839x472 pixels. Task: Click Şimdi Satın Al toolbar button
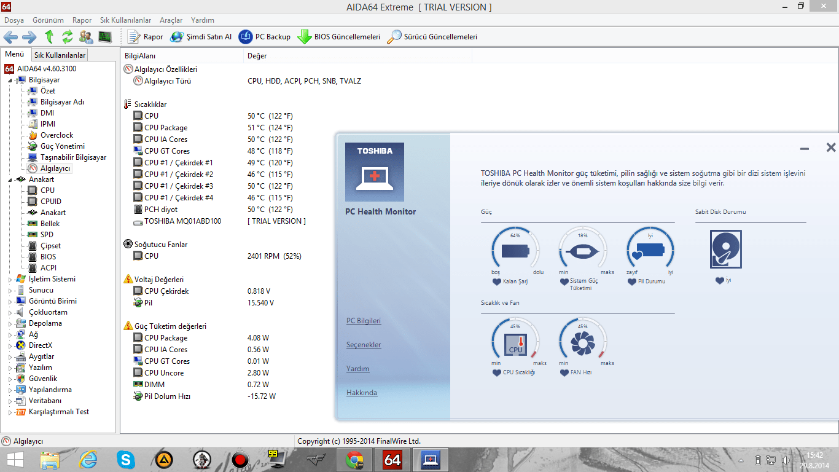(x=201, y=37)
